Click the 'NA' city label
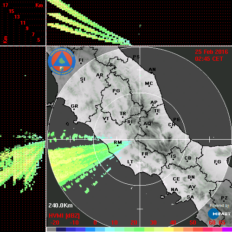This screenshot has width=232, height=232. (x=174, y=189)
